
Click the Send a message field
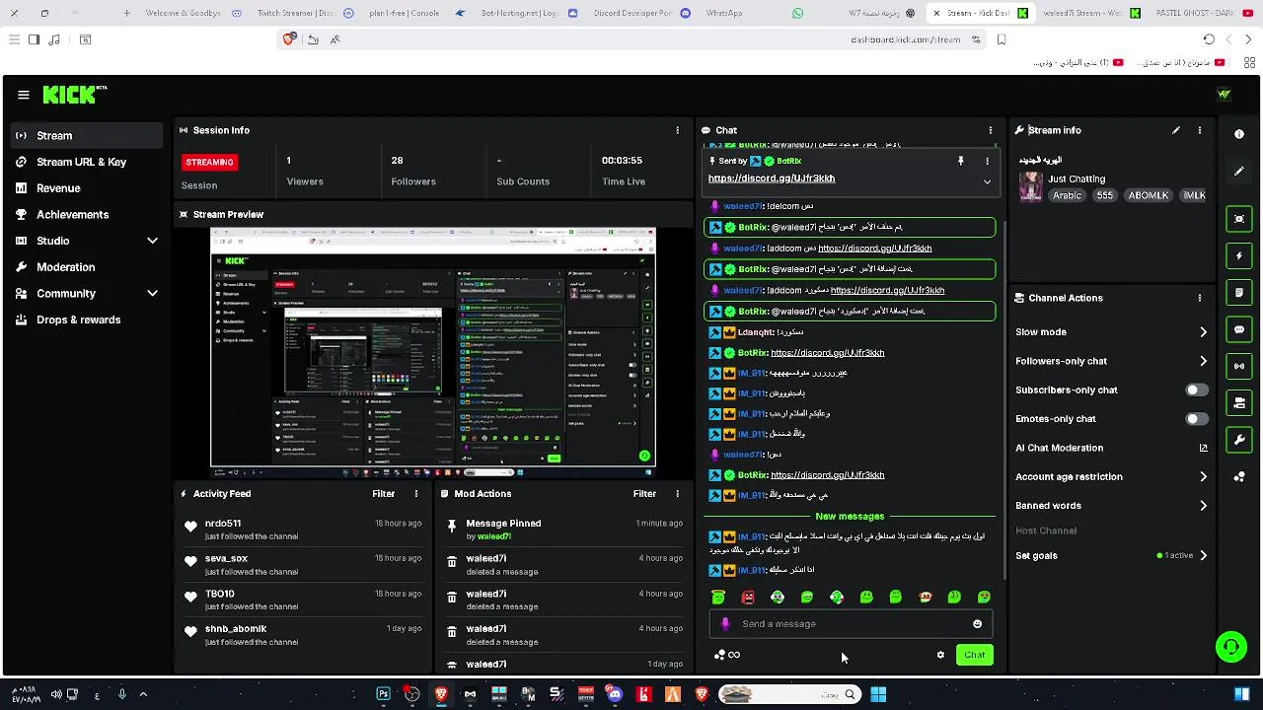click(x=850, y=624)
